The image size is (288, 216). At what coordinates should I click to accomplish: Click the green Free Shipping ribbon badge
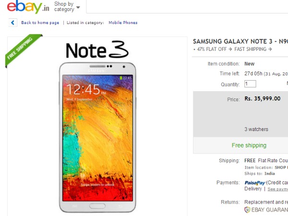22,49
